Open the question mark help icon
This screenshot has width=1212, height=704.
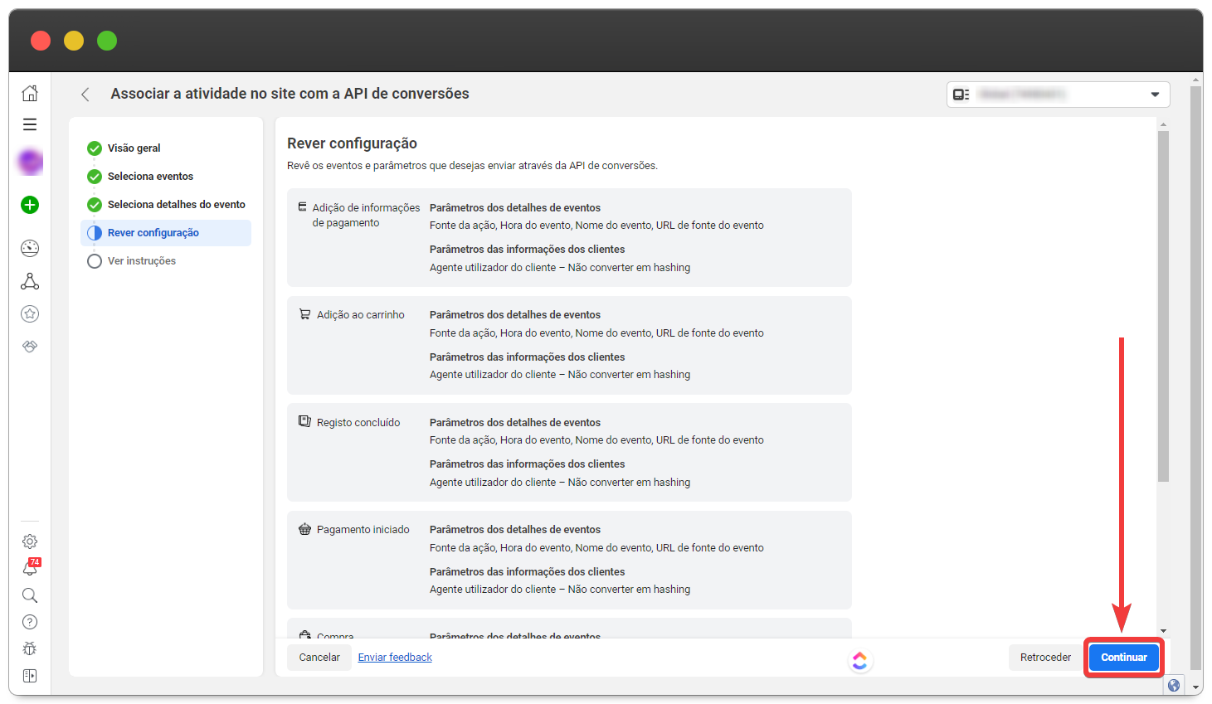point(30,622)
